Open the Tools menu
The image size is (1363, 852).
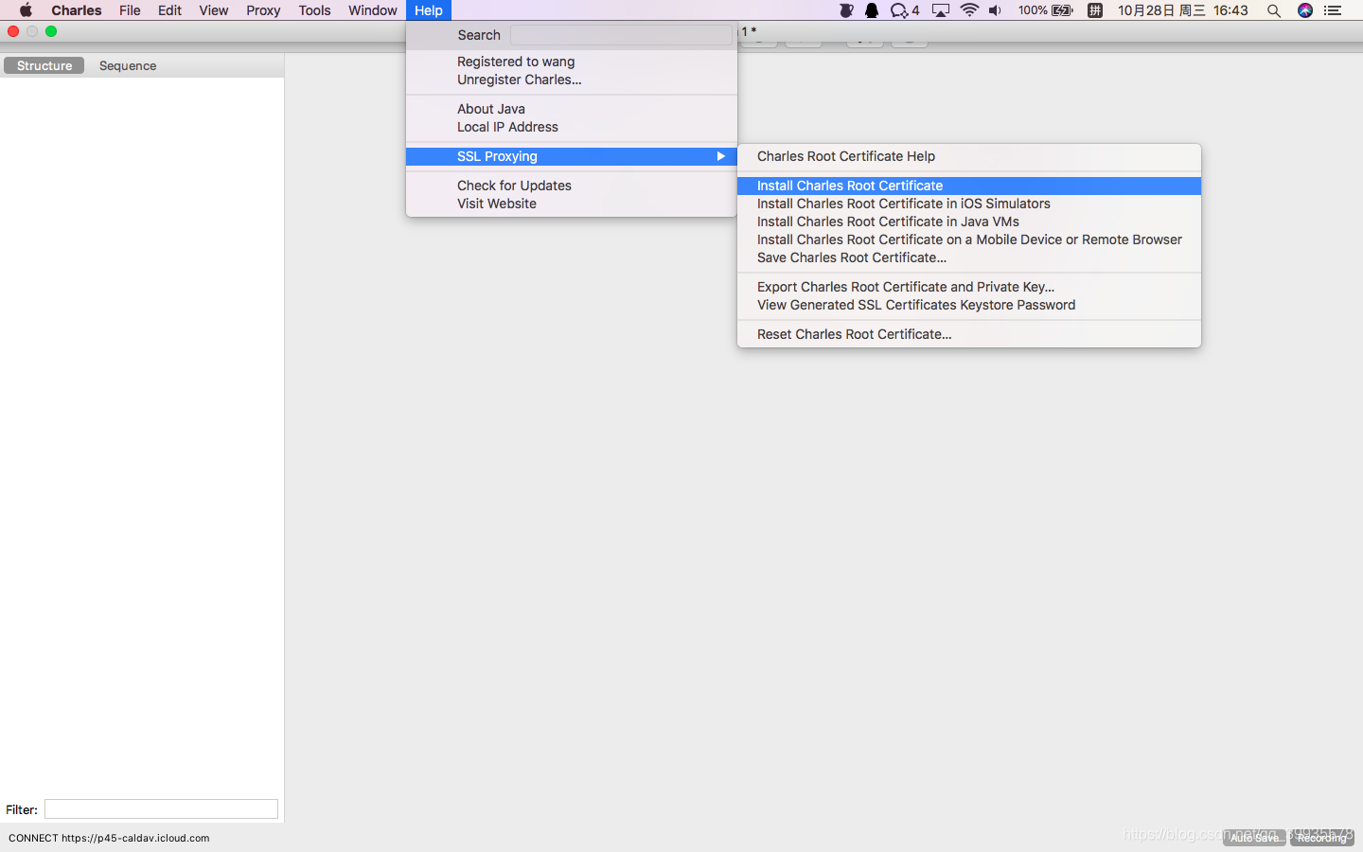pos(314,10)
